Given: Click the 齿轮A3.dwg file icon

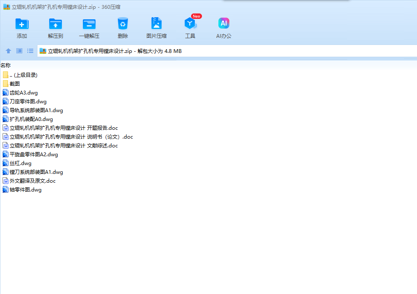Looking at the screenshot, I should pyautogui.click(x=5, y=92).
